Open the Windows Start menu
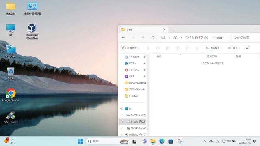Viewport: 260px width, 146px height. point(80,141)
